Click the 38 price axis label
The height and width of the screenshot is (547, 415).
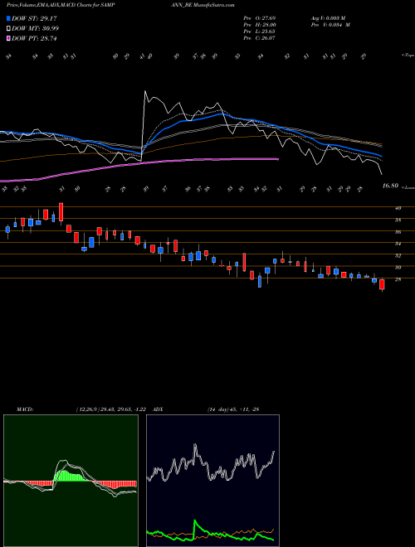point(398,220)
